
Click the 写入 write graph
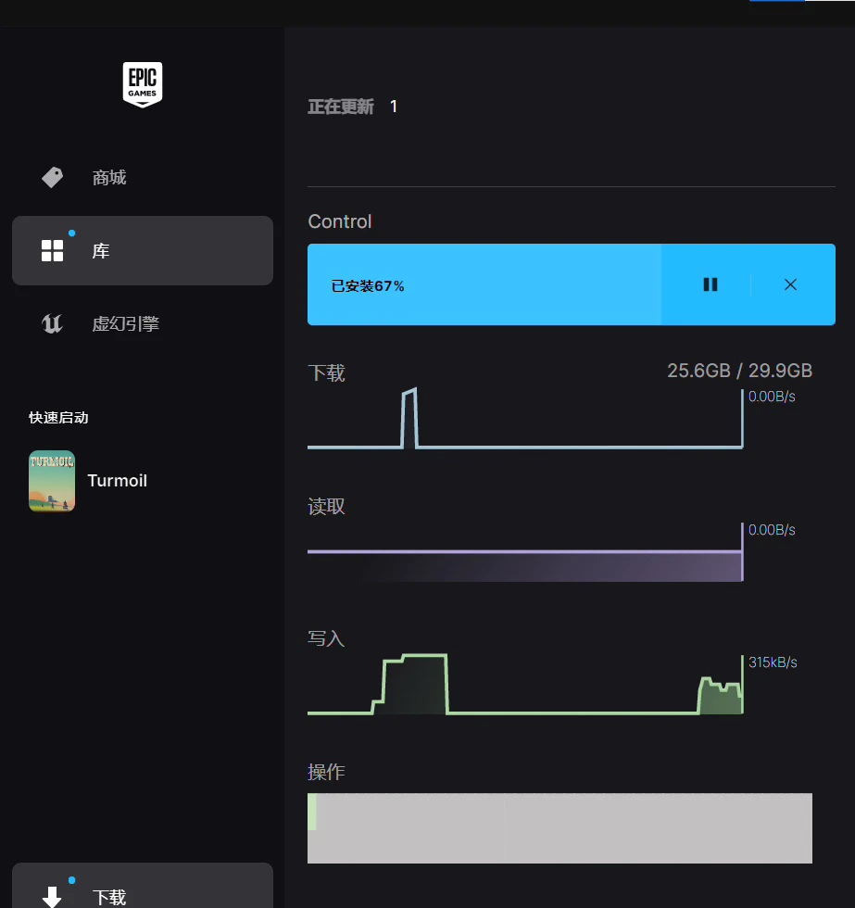click(525, 685)
